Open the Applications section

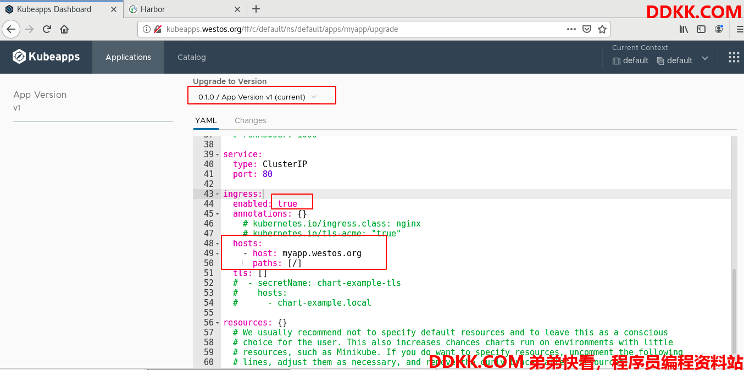[128, 57]
